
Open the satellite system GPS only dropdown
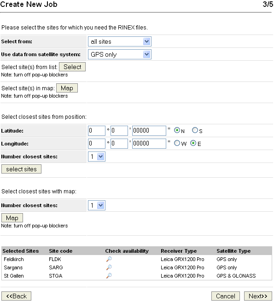point(120,54)
